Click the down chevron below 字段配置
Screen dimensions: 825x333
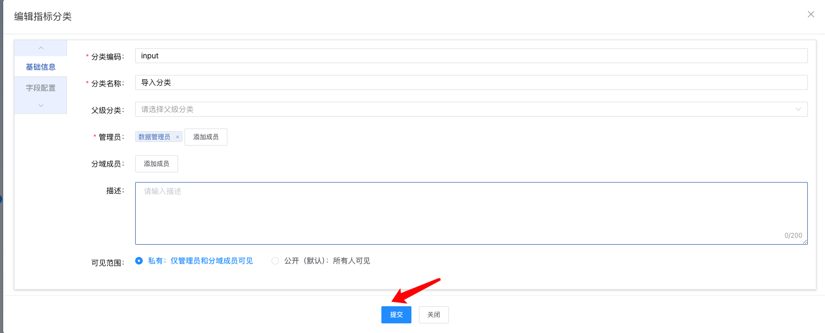pyautogui.click(x=41, y=105)
